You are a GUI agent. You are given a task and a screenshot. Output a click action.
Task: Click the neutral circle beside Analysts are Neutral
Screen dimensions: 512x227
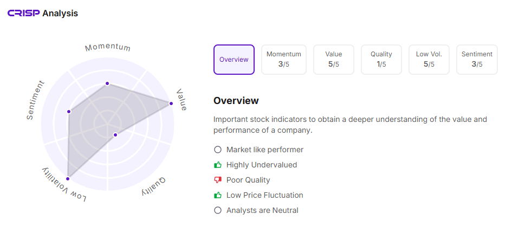coord(218,210)
